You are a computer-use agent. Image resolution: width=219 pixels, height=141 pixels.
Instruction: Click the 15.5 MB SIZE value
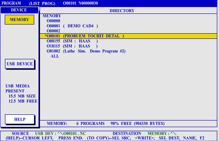pos(22,96)
